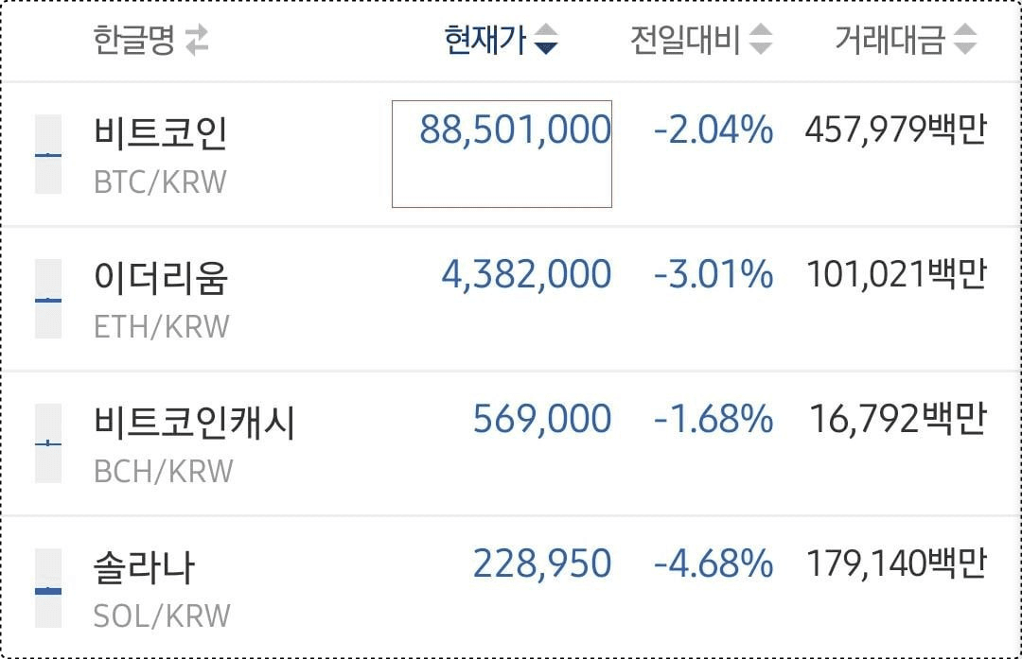This screenshot has width=1022, height=659.
Task: Click Bitcoin Cash volume 16,792백만
Action: pos(898,419)
